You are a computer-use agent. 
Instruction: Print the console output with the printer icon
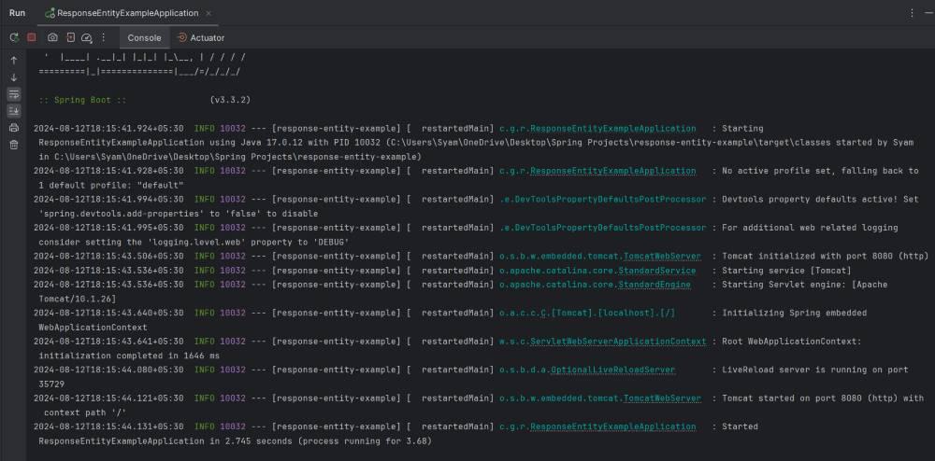(14, 127)
